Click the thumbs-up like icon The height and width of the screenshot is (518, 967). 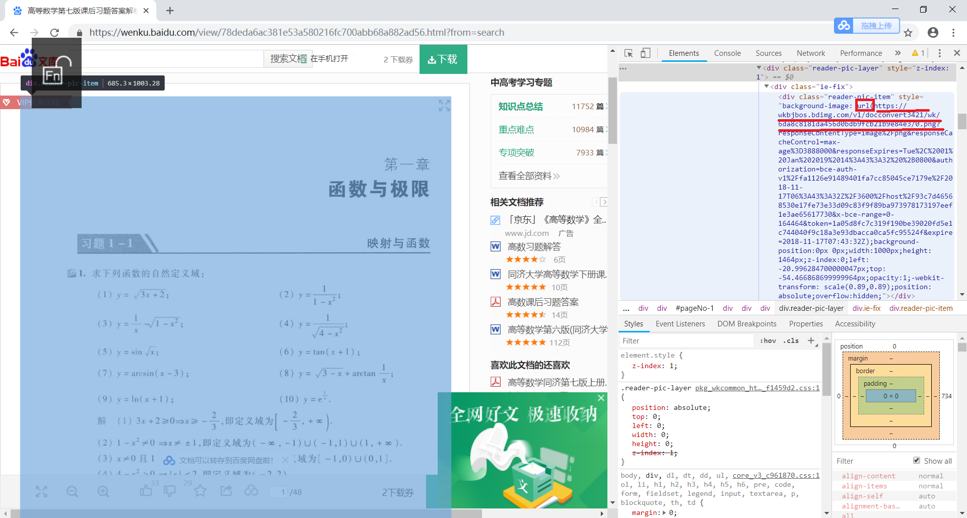pos(146,490)
